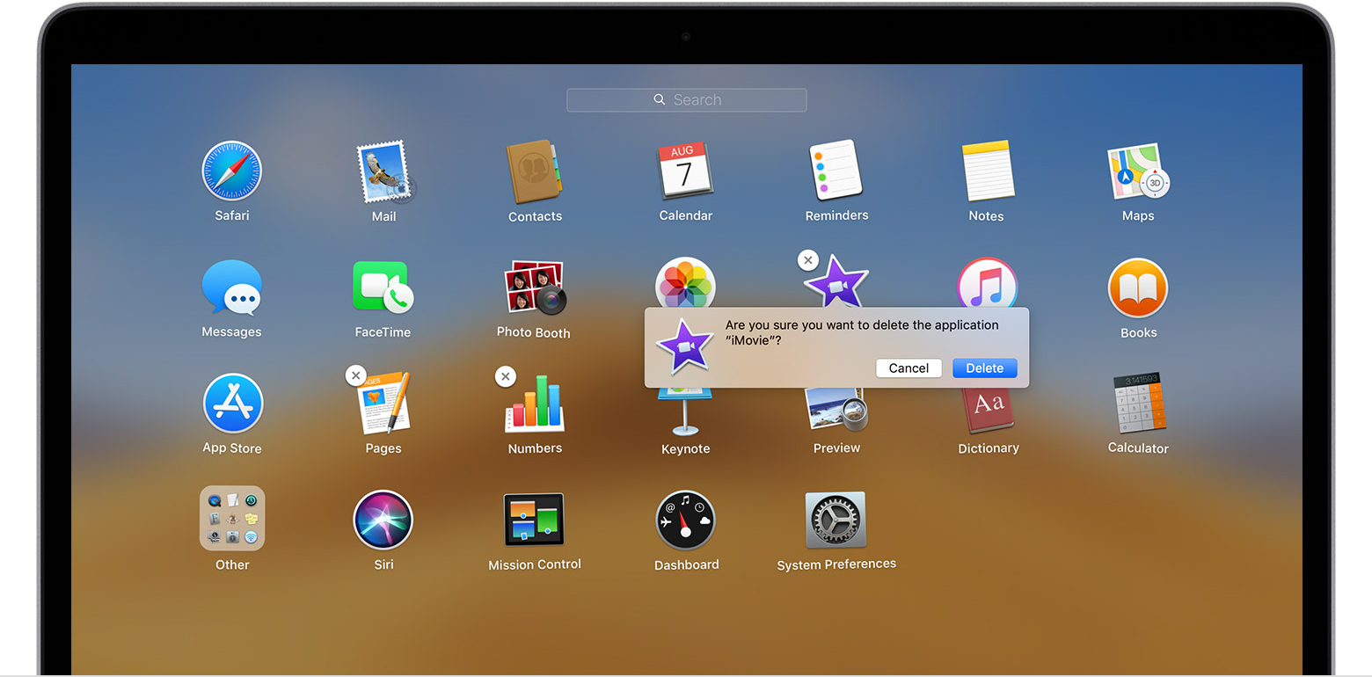Activate Siri from Launchpad

pyautogui.click(x=383, y=519)
